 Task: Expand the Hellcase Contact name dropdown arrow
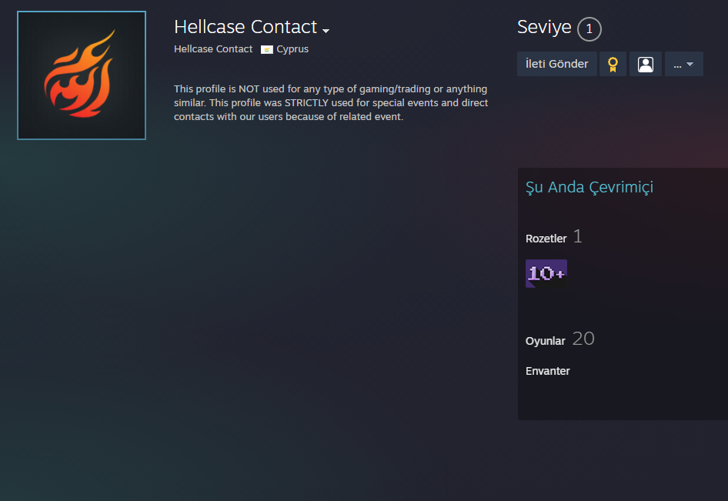pos(326,31)
